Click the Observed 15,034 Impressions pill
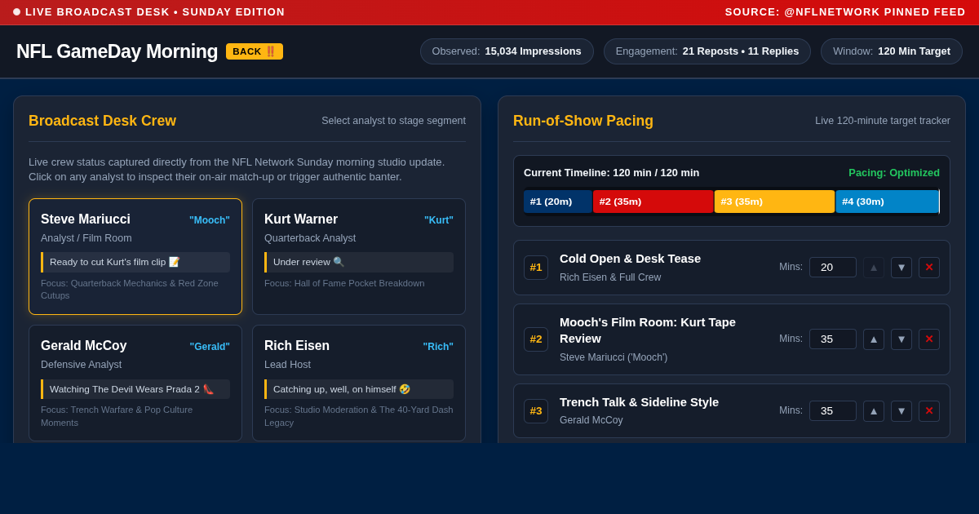Screen dimensions: 979x514 click(x=507, y=51)
